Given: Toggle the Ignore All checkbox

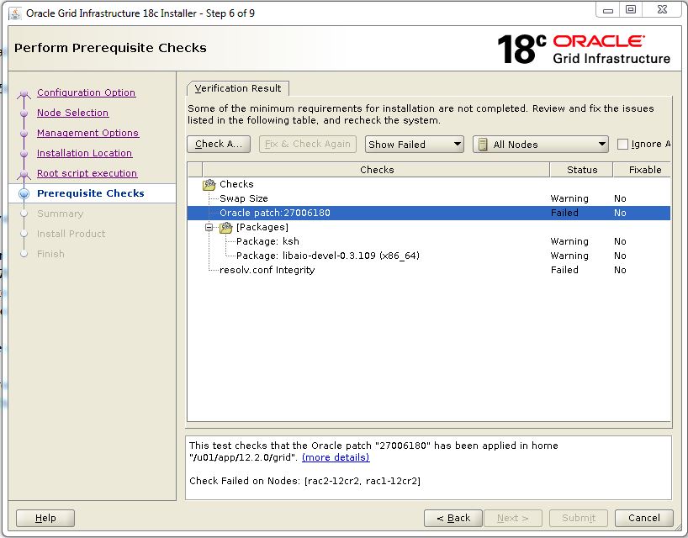Looking at the screenshot, I should click(622, 145).
